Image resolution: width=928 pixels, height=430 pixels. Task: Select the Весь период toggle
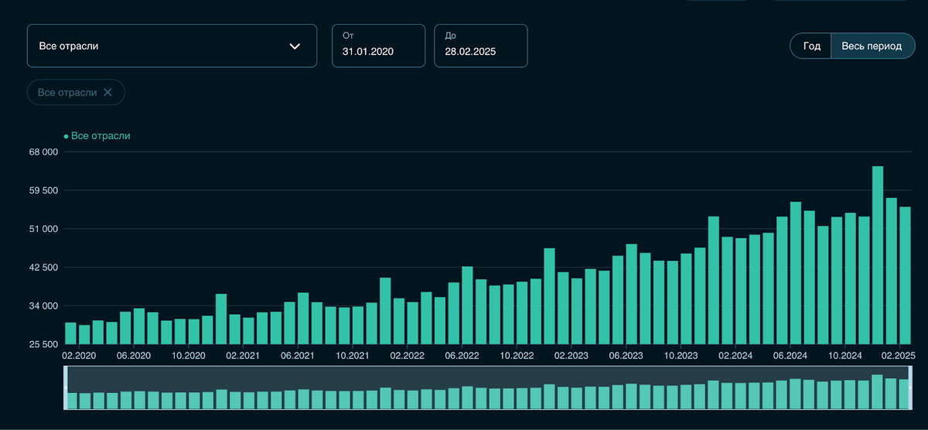click(x=872, y=46)
